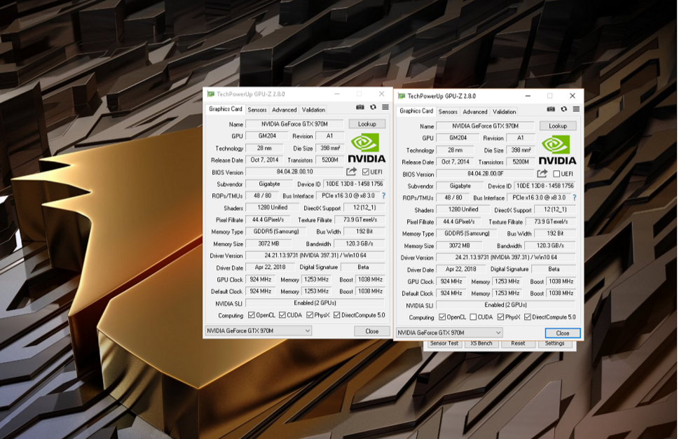The height and width of the screenshot is (439, 679).
Task: Click the screenshot camera icon in left GPU-Z window
Action: 360,107
